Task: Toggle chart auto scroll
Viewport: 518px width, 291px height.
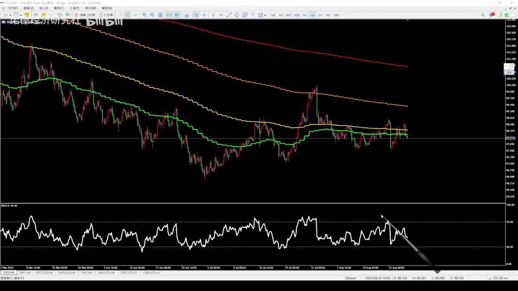Action: point(169,15)
